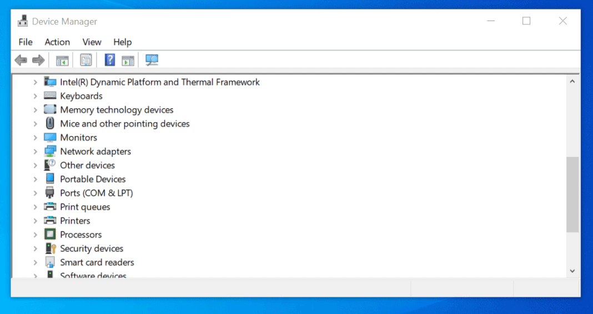The image size is (593, 314).
Task: Expand the Printers node
Action: [x=35, y=221]
